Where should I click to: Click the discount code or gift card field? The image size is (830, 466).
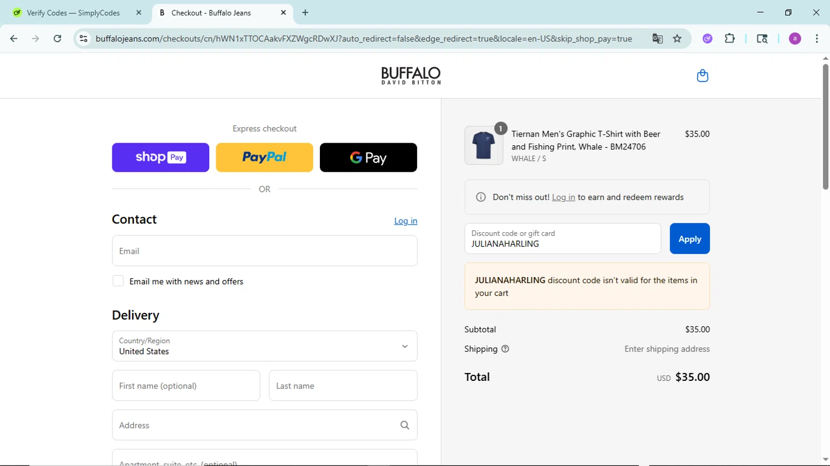563,239
